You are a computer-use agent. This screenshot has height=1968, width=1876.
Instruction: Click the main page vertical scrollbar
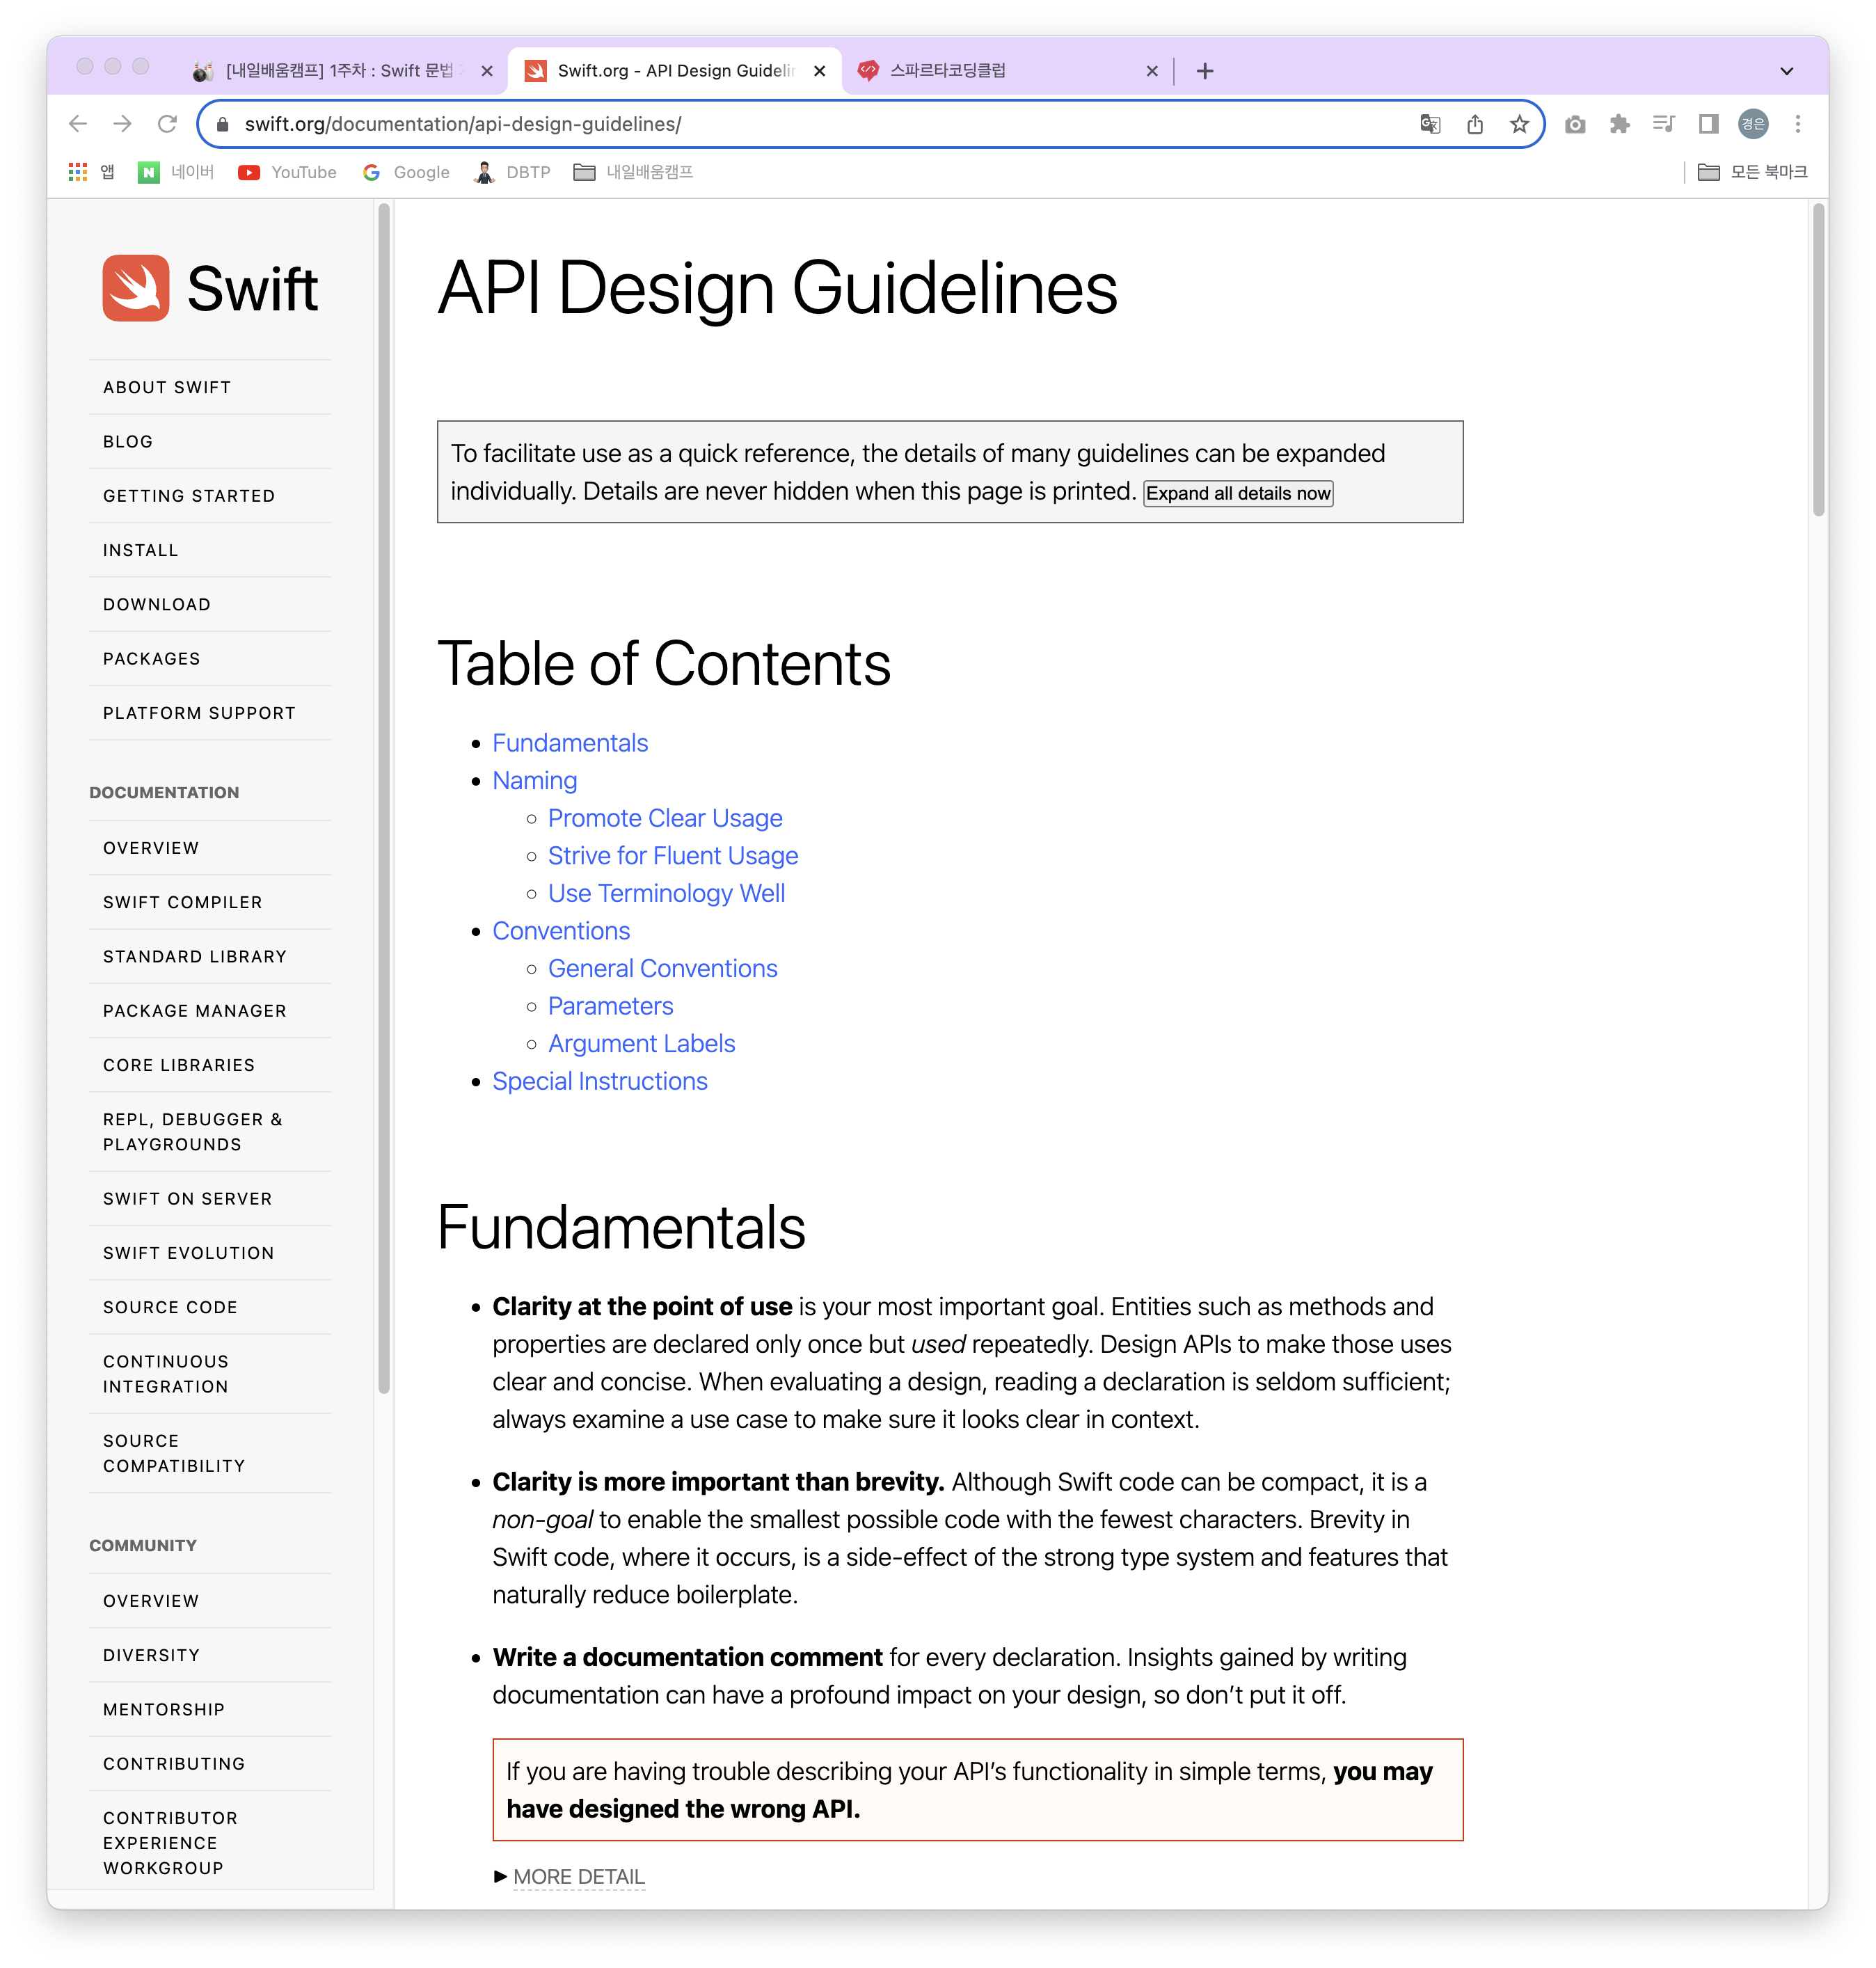click(1818, 360)
